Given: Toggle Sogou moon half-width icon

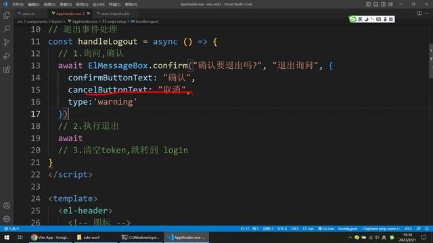Looking at the screenshot, I should [367, 19].
